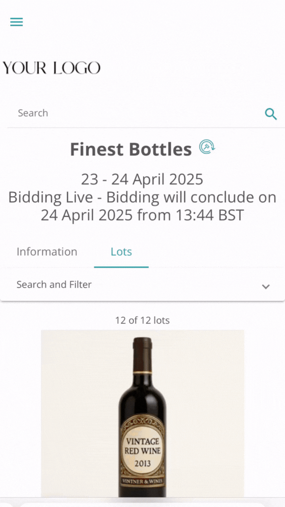Click the Vintner & Wines band on bottle
Screen dimensions: 285x507
[x=143, y=481]
